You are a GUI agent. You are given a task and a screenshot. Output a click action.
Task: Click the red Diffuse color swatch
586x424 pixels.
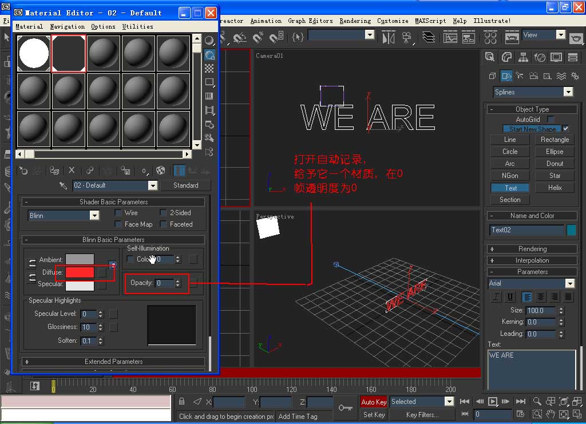point(80,272)
